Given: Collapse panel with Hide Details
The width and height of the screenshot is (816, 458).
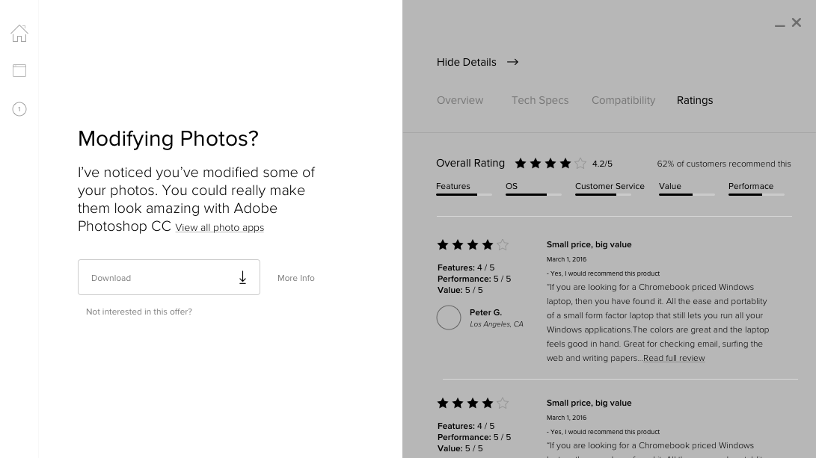Looking at the screenshot, I should (x=467, y=62).
